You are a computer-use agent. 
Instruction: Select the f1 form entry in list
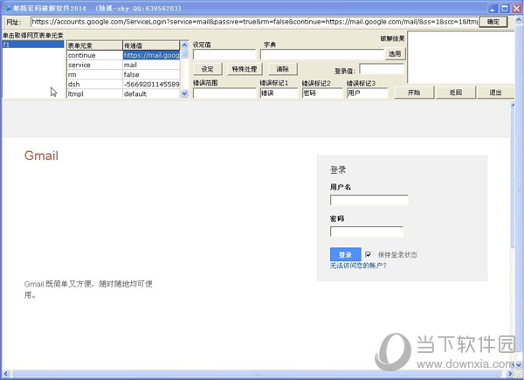[x=33, y=45]
